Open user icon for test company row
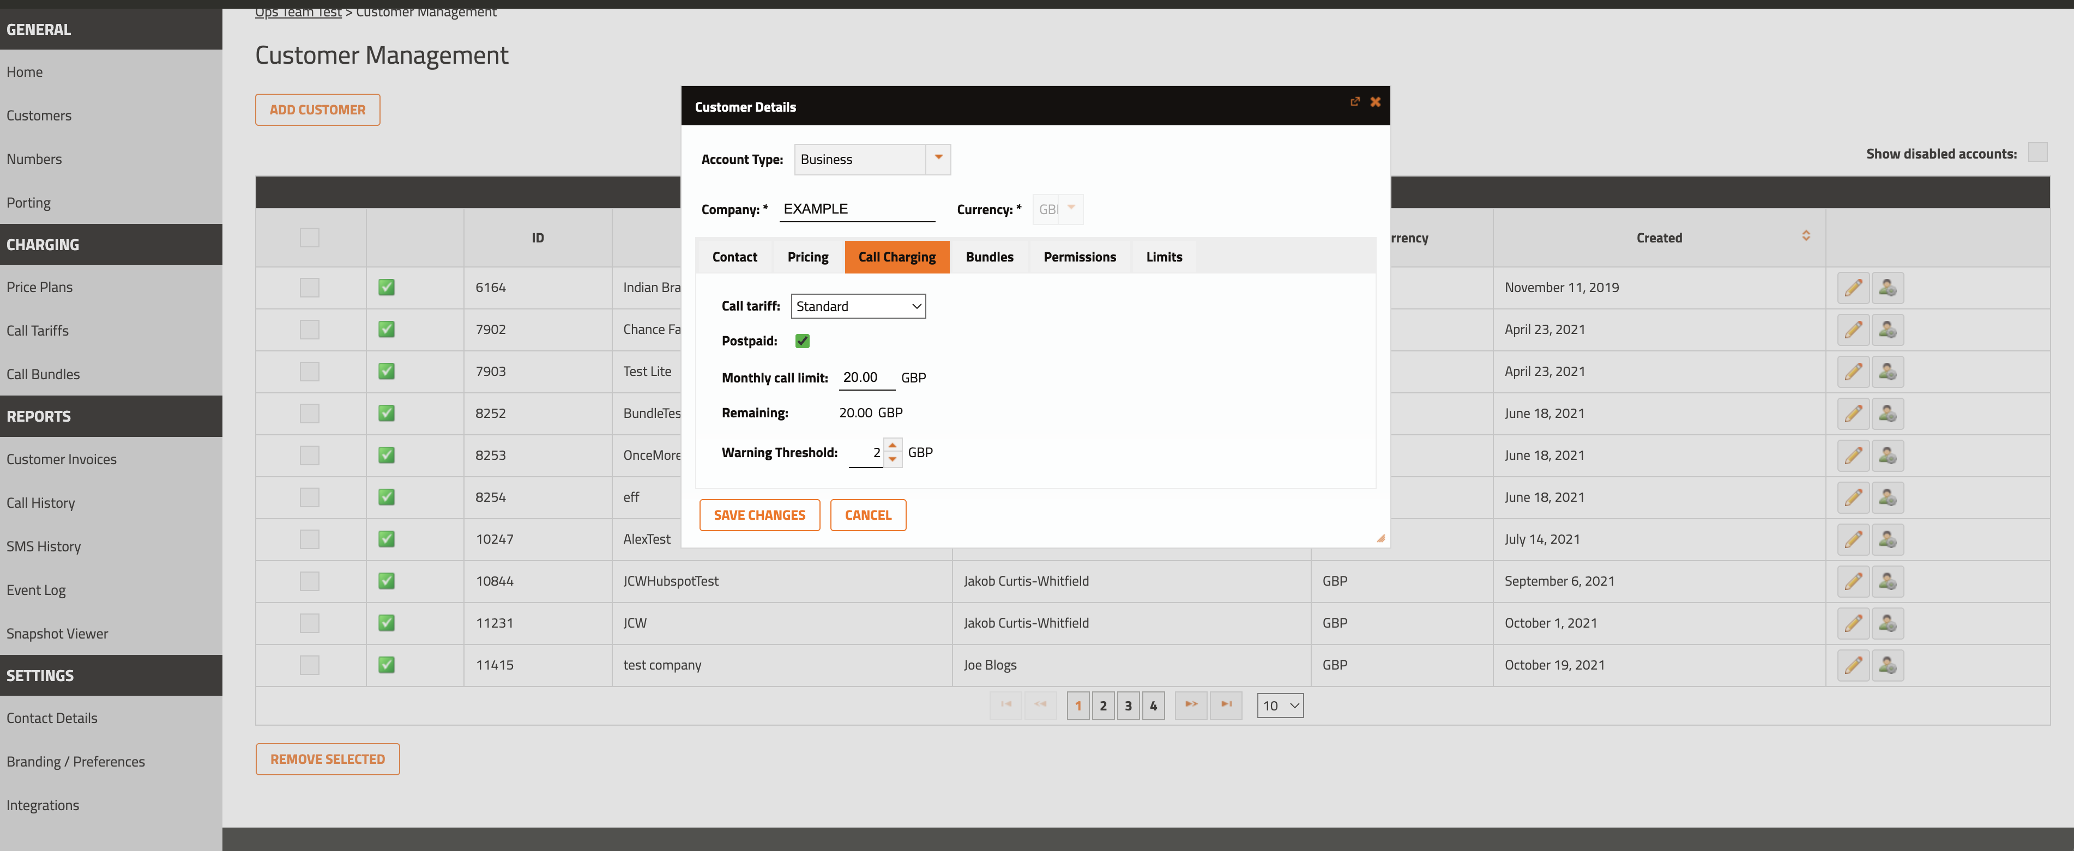This screenshot has width=2074, height=851. pyautogui.click(x=1887, y=665)
